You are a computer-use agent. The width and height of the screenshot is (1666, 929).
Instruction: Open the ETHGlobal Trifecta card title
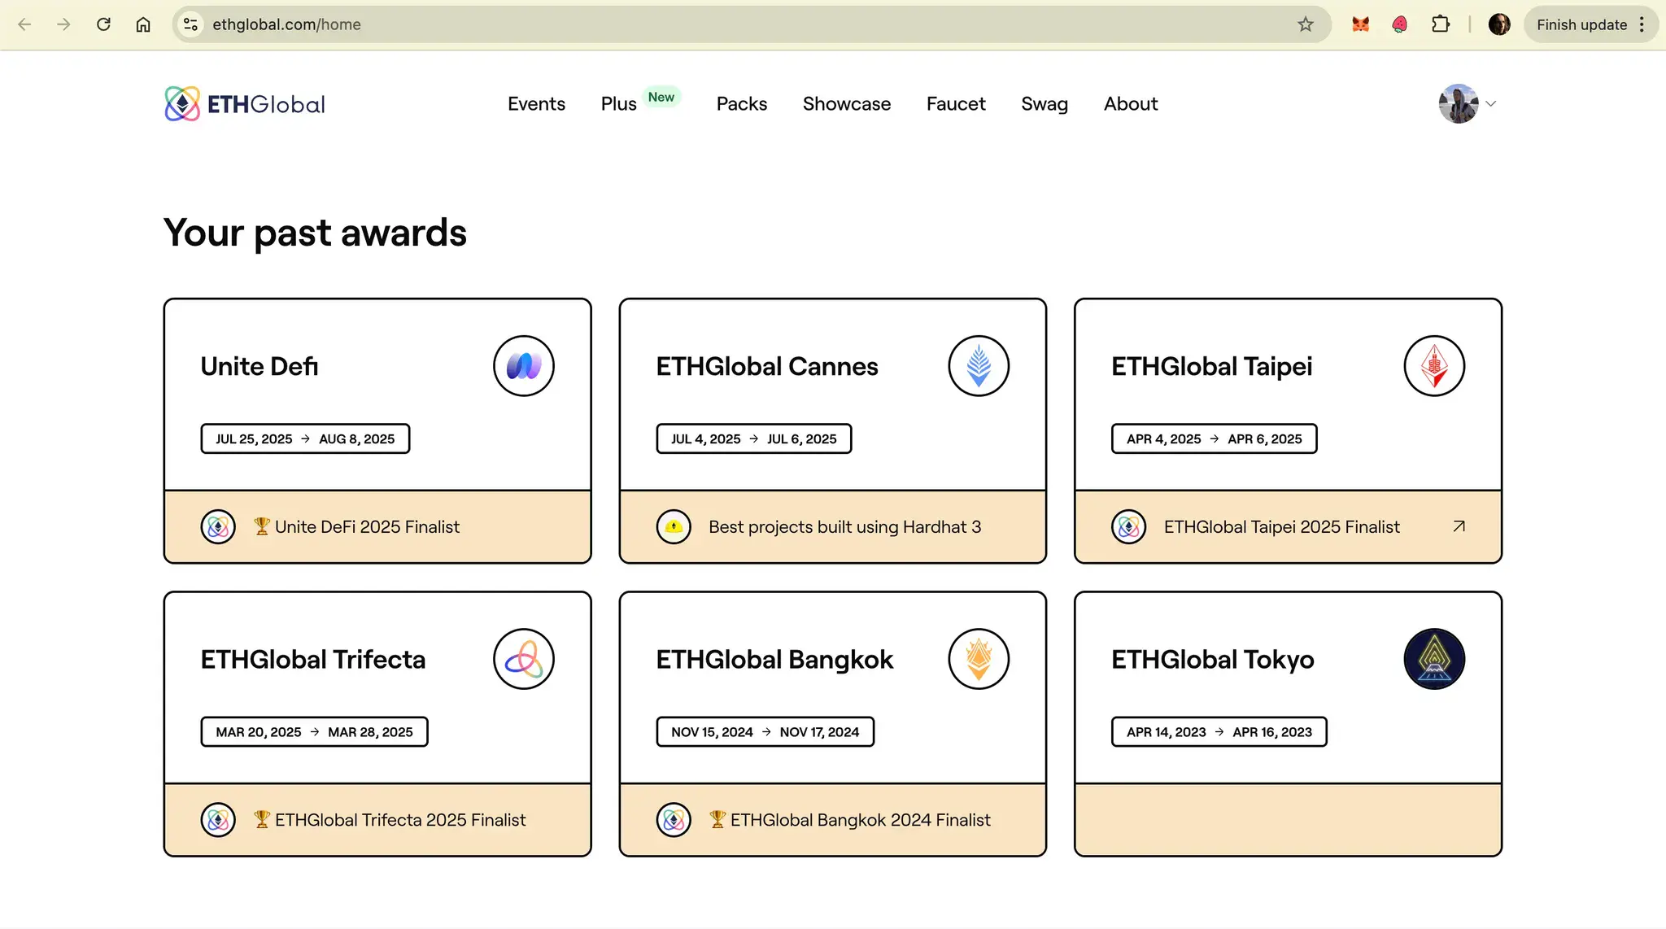tap(313, 659)
